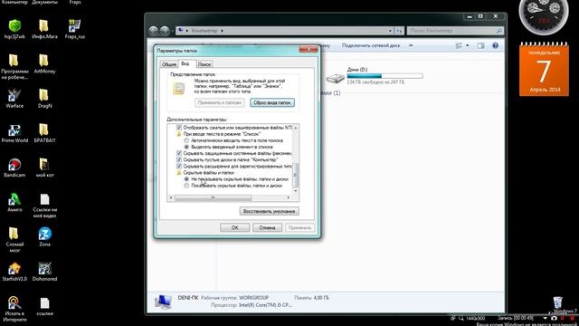
Task: Select the Zona application icon
Action: pyautogui.click(x=44, y=234)
